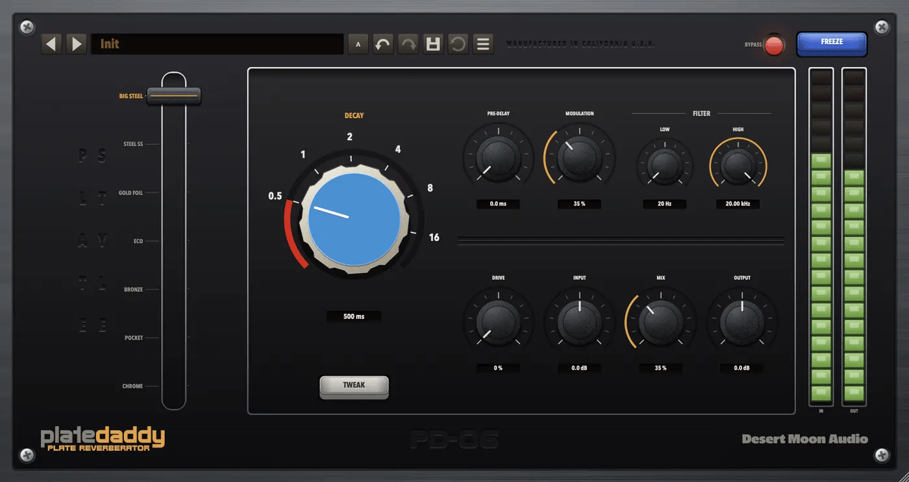
Task: Click the Low filter 20 Hz value
Action: pyautogui.click(x=664, y=204)
